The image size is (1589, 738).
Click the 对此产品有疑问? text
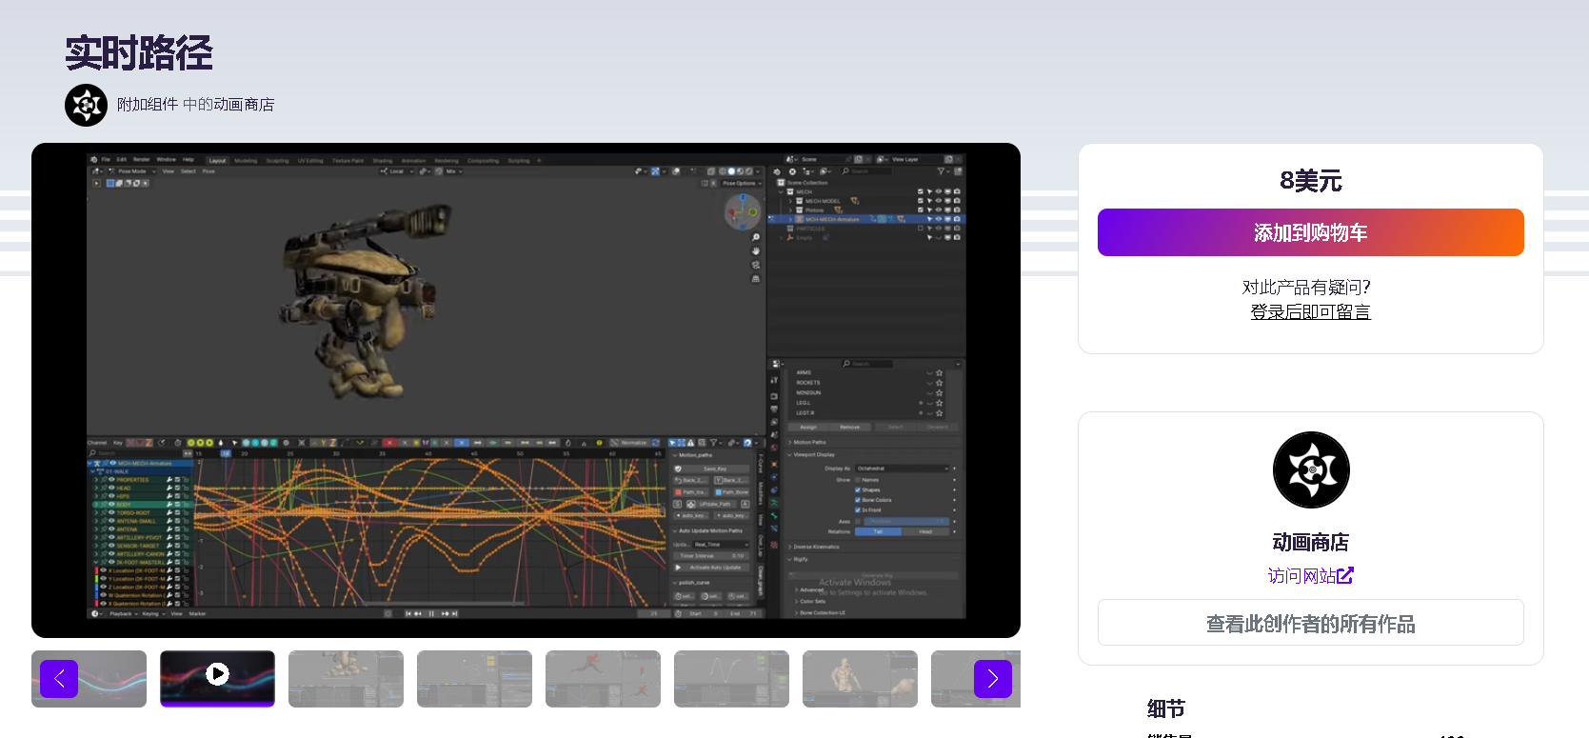(1306, 287)
